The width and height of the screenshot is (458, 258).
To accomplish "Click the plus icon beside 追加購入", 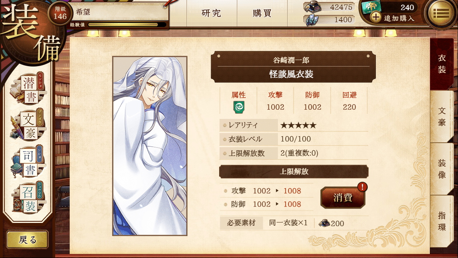I will [x=376, y=18].
